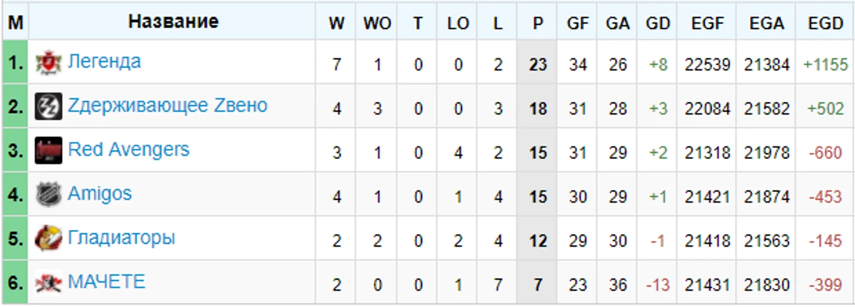Click the GF column header
Image resolution: width=855 pixels, height=307 pixels.
point(577,23)
